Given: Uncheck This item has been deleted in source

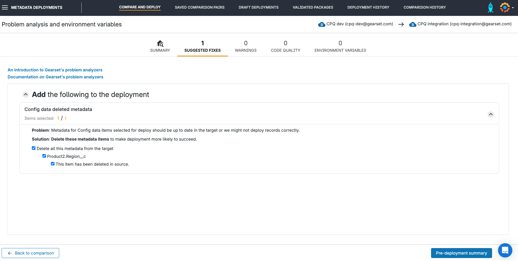Looking at the screenshot, I should click(x=53, y=164).
